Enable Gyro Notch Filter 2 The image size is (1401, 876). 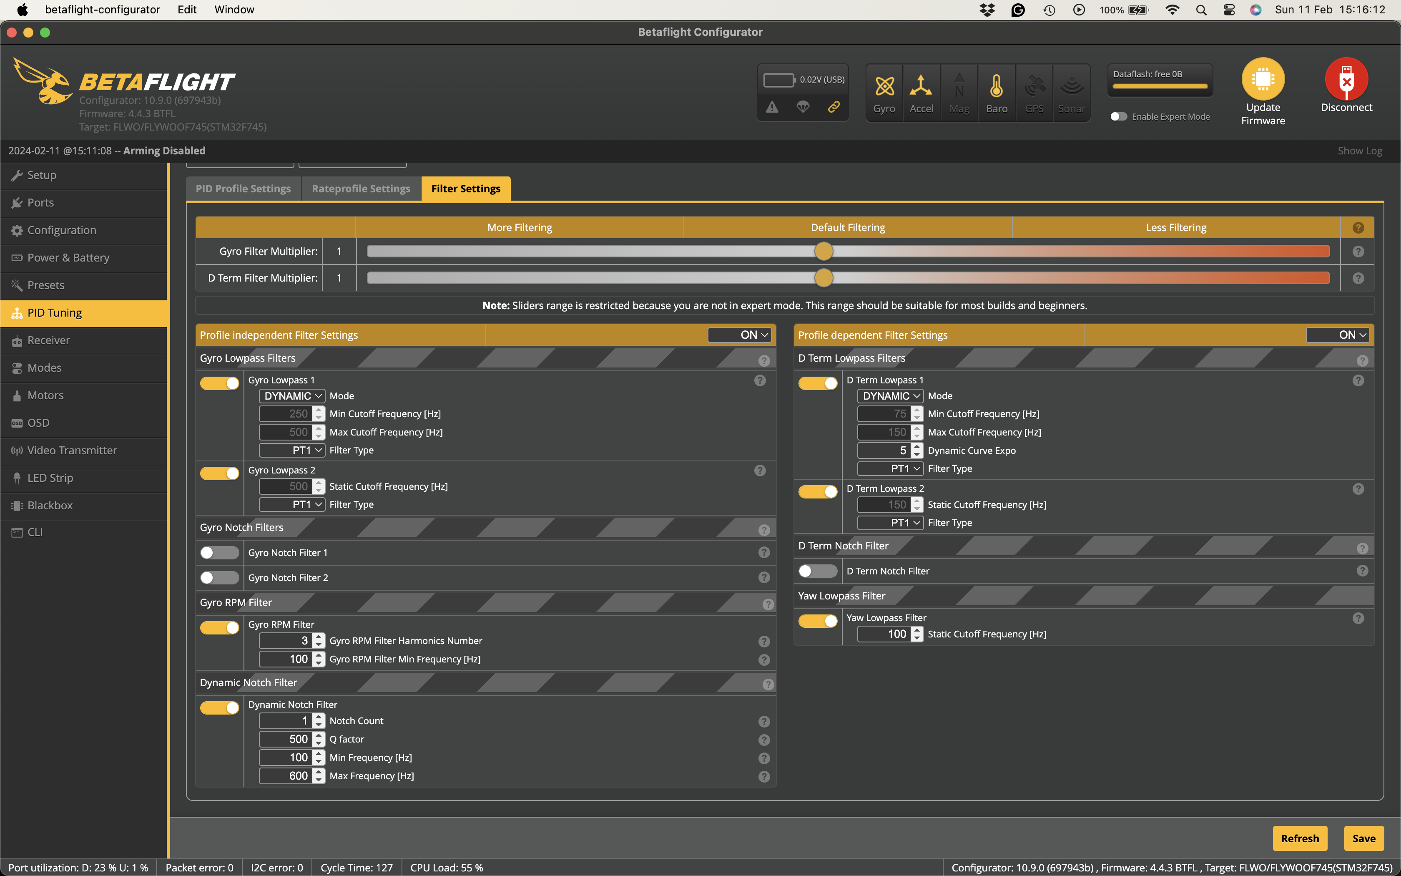point(219,578)
